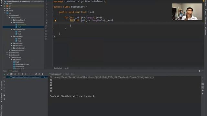Click the 'sort' method name in code
Image resolution: width=207 pixels, height=116 pixels.
pyautogui.click(x=78, y=12)
